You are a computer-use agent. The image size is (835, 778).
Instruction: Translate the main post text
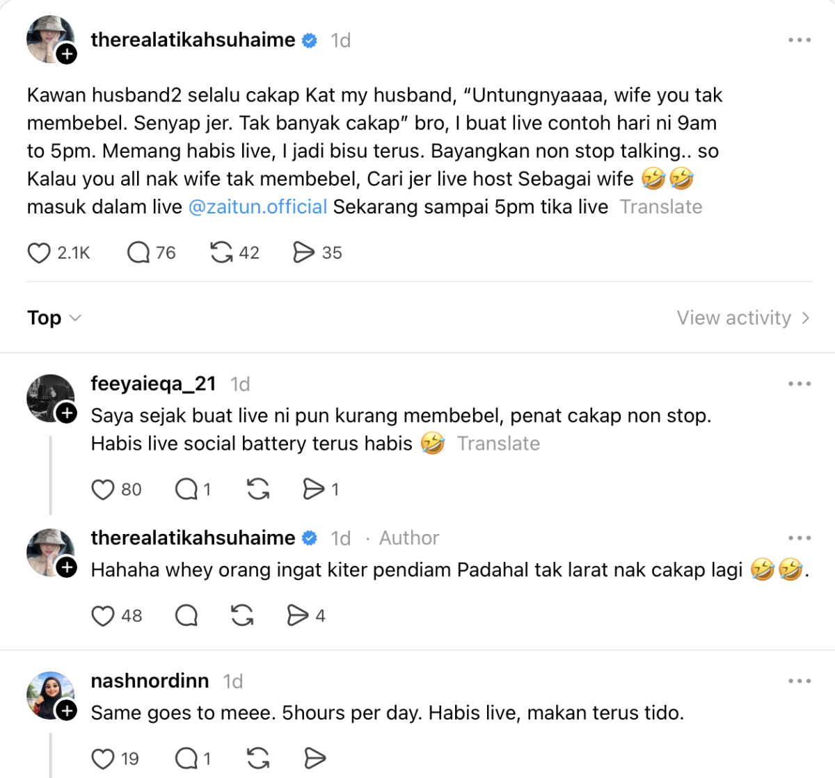click(x=661, y=207)
